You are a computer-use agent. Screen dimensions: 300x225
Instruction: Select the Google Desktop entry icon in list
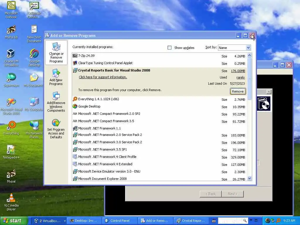click(75, 106)
